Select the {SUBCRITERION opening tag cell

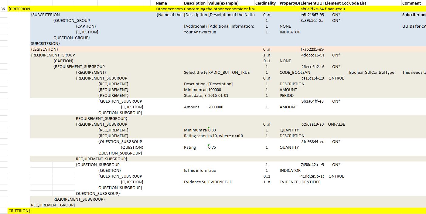point(46,15)
